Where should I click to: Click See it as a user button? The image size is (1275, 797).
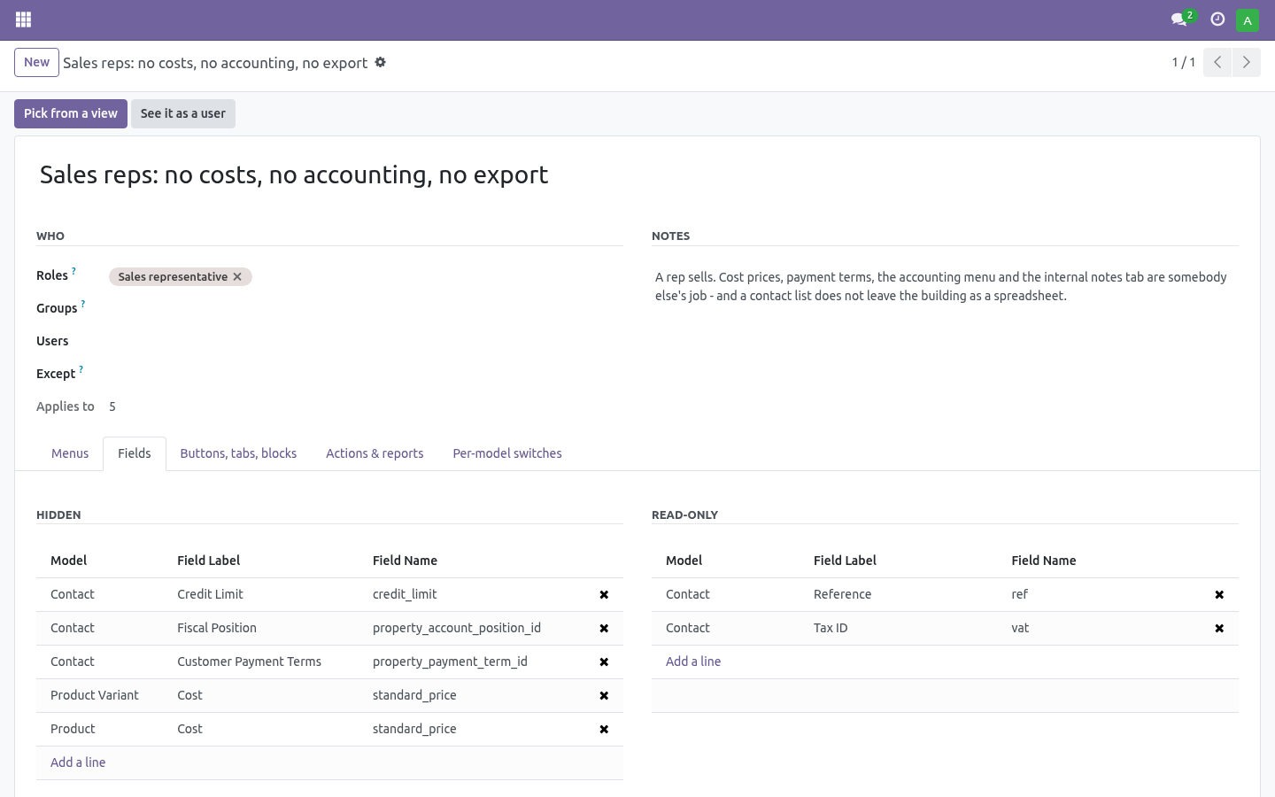(x=183, y=113)
